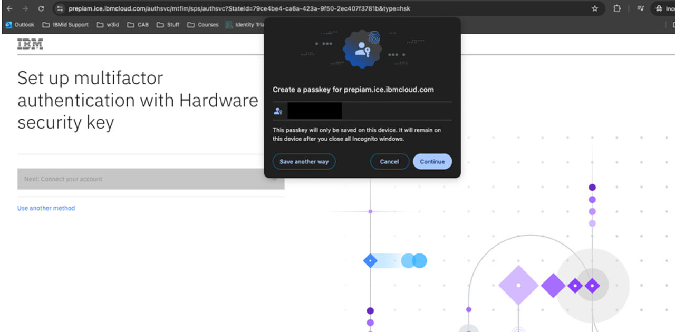Click the passkey user account icon
Image resolution: width=675 pixels, height=332 pixels.
[x=278, y=111]
